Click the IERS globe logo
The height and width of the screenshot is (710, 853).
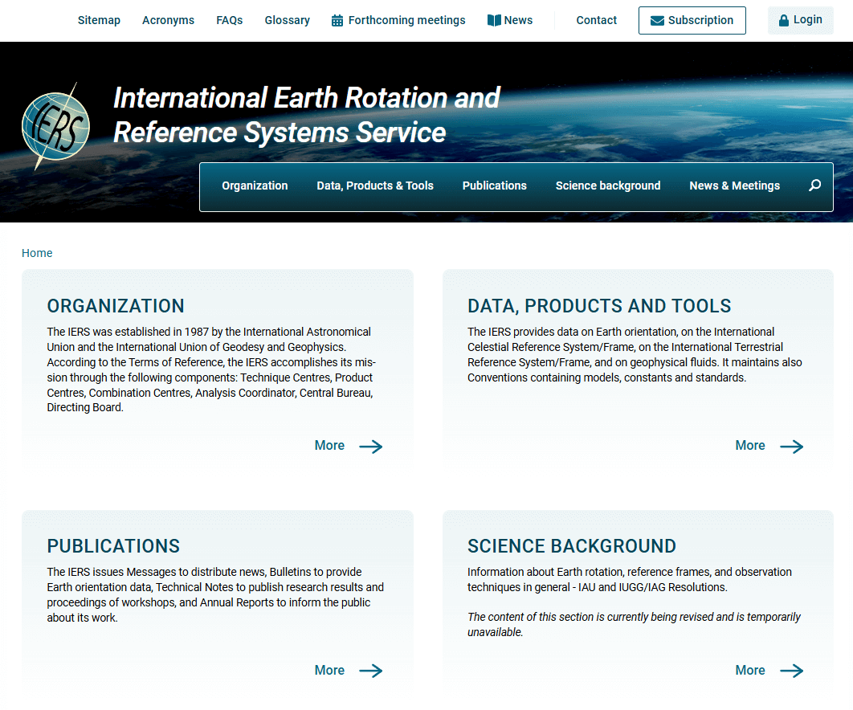coord(55,126)
